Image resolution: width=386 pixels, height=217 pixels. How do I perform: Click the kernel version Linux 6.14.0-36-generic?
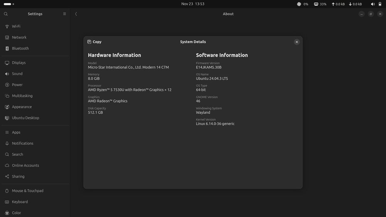click(x=215, y=124)
